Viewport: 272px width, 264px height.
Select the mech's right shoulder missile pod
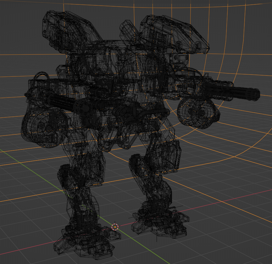coord(174,35)
